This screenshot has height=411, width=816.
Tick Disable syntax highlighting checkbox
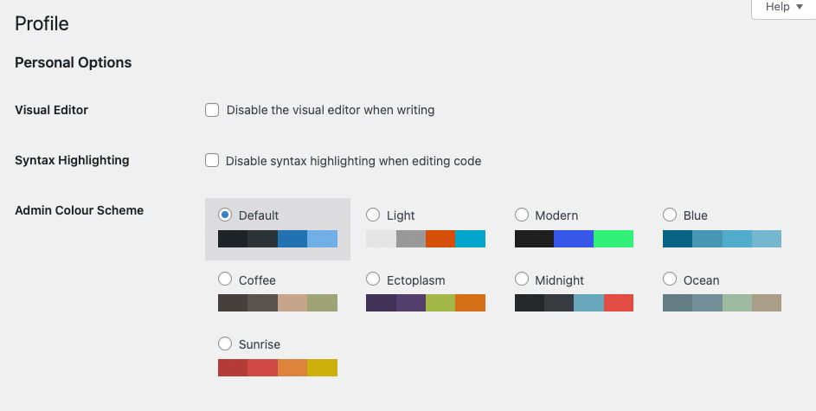coord(212,160)
